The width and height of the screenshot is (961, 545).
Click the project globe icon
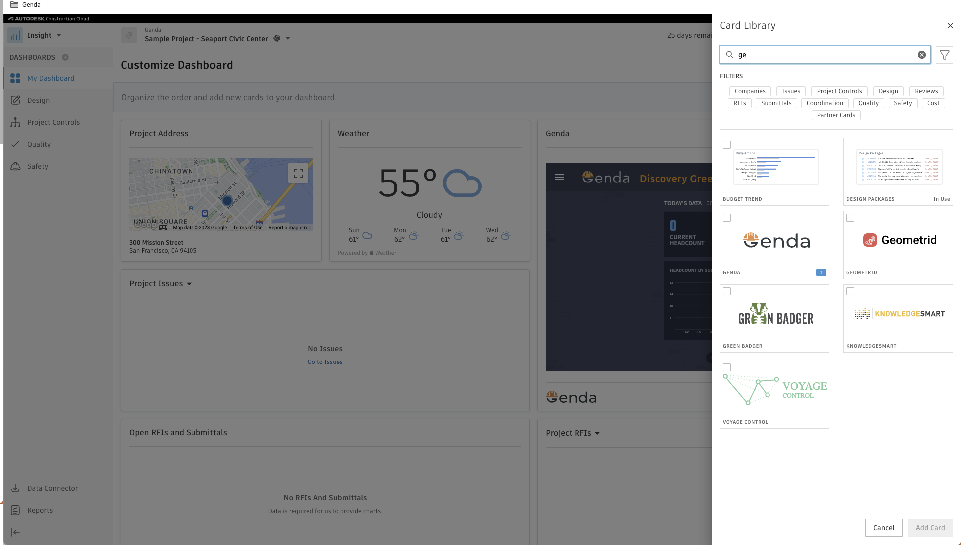click(x=277, y=38)
